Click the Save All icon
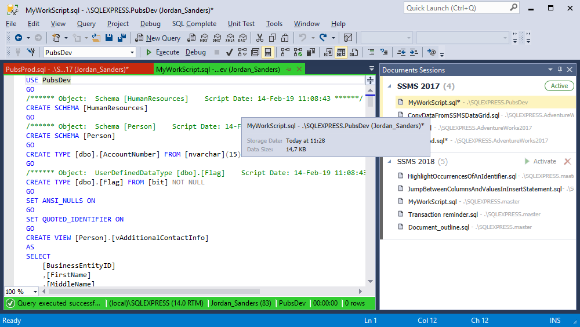Viewport: 580px width, 327px height. click(121, 38)
